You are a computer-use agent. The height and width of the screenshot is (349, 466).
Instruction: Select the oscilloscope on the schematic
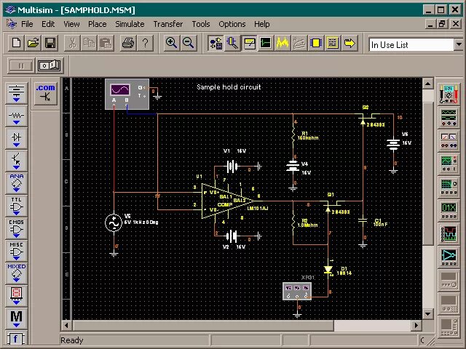127,94
